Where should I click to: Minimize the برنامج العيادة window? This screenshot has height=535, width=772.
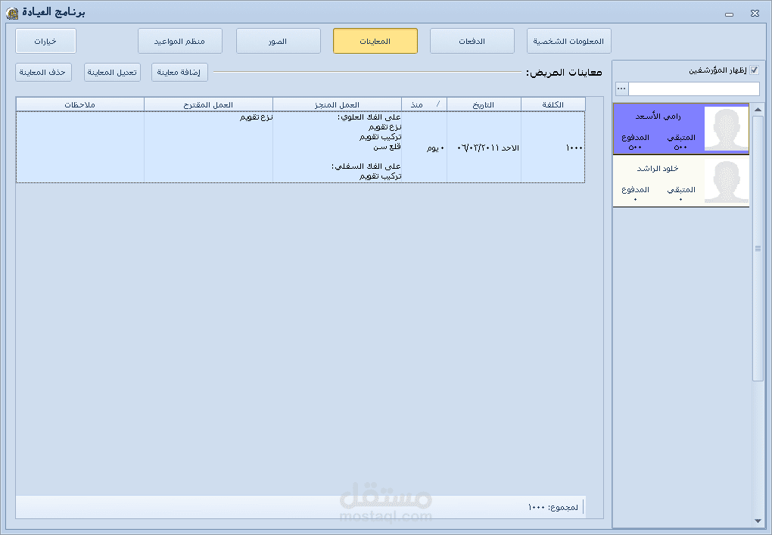pos(729,14)
